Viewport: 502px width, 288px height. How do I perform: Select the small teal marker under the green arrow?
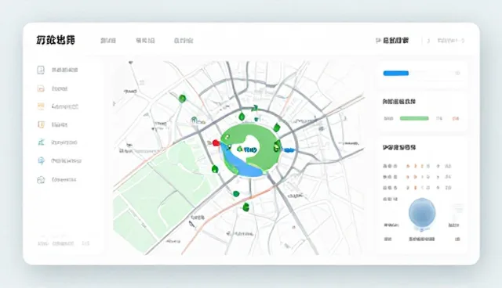click(256, 120)
